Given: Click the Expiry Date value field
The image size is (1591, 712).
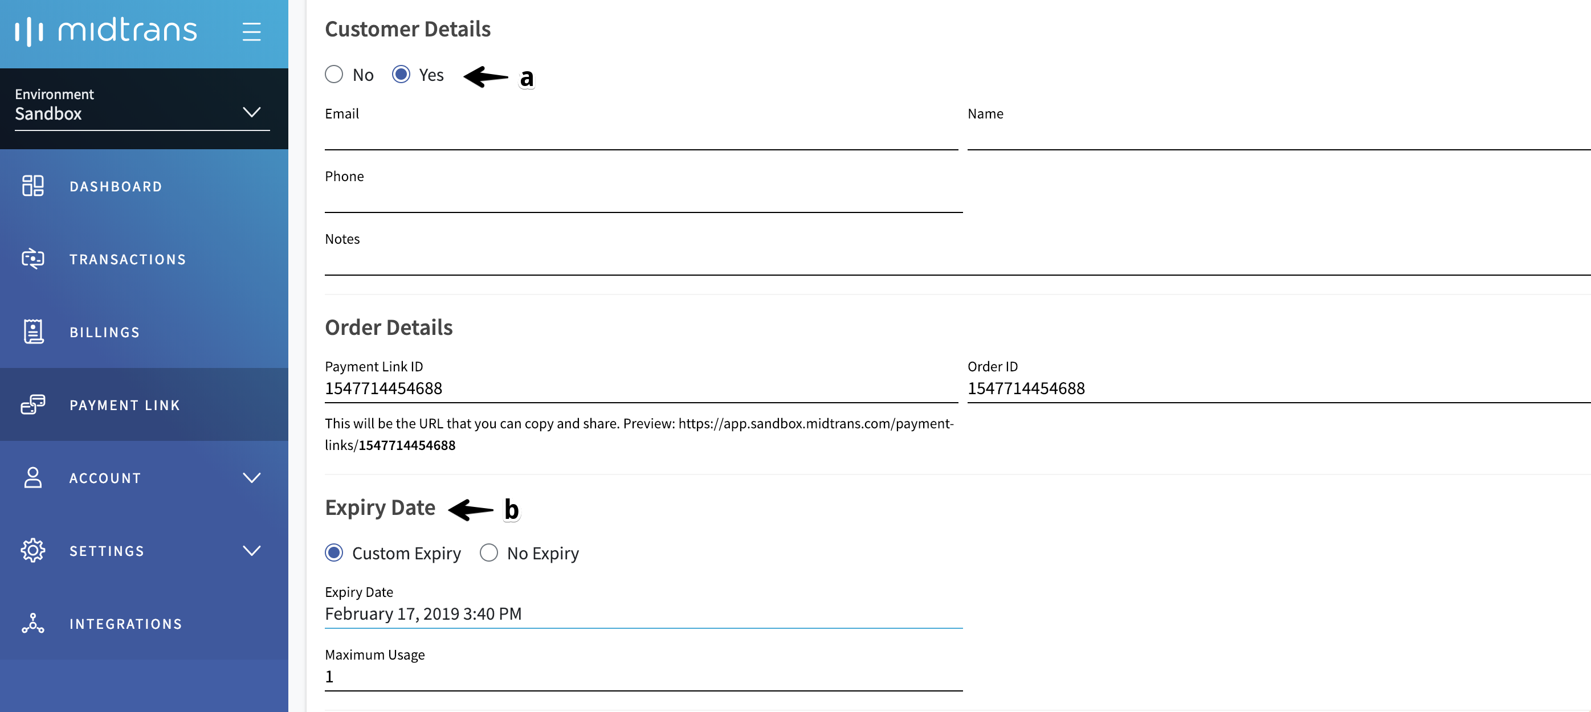Looking at the screenshot, I should coord(643,614).
